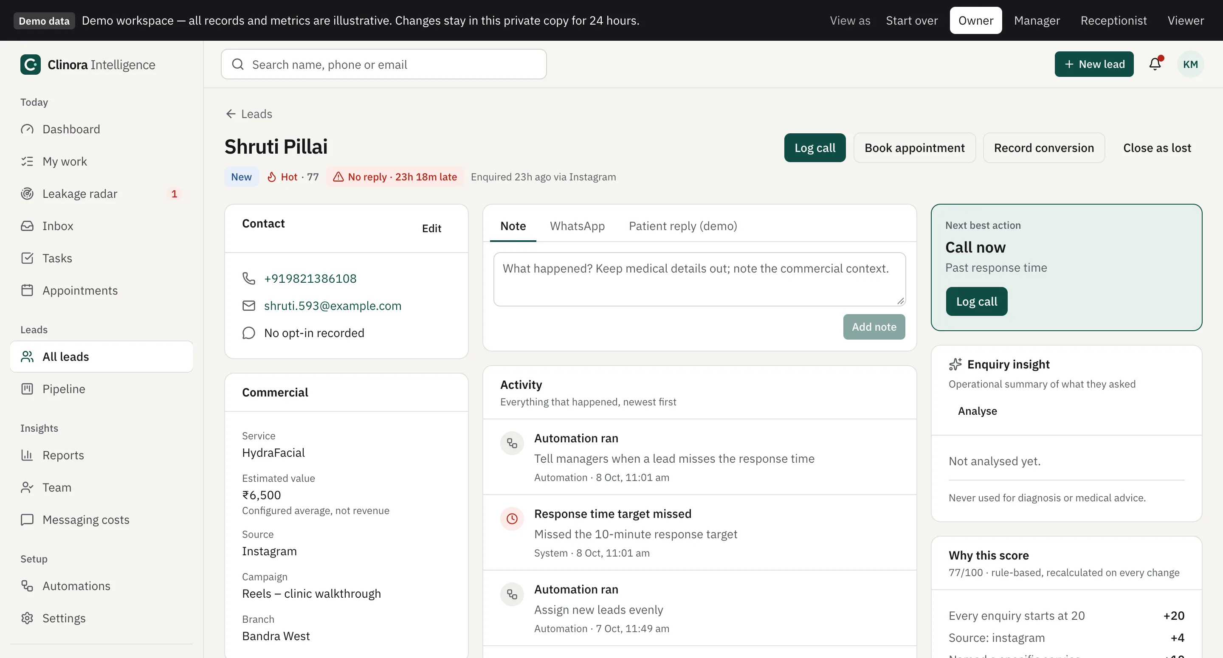The height and width of the screenshot is (658, 1223).
Task: Click Log call in header actions
Action: point(815,148)
